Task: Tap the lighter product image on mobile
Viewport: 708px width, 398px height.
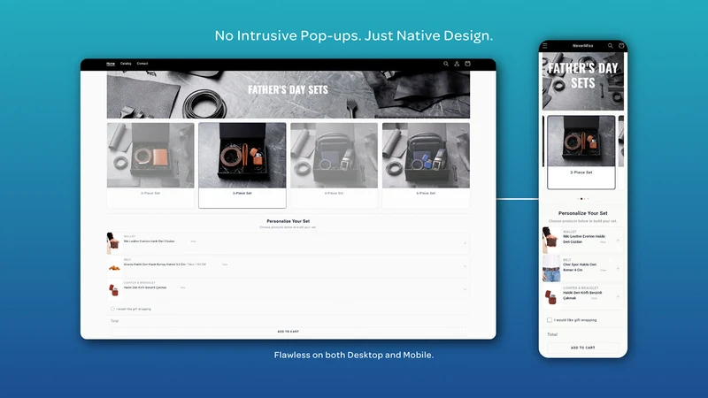Action: [x=551, y=296]
